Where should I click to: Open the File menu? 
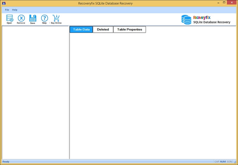(x=7, y=10)
